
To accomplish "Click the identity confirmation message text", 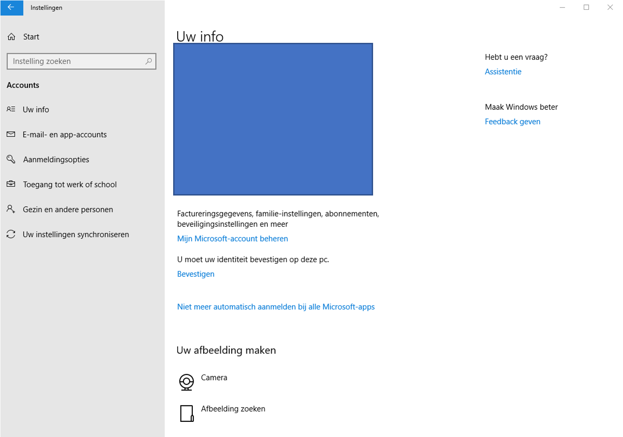I will point(253,259).
